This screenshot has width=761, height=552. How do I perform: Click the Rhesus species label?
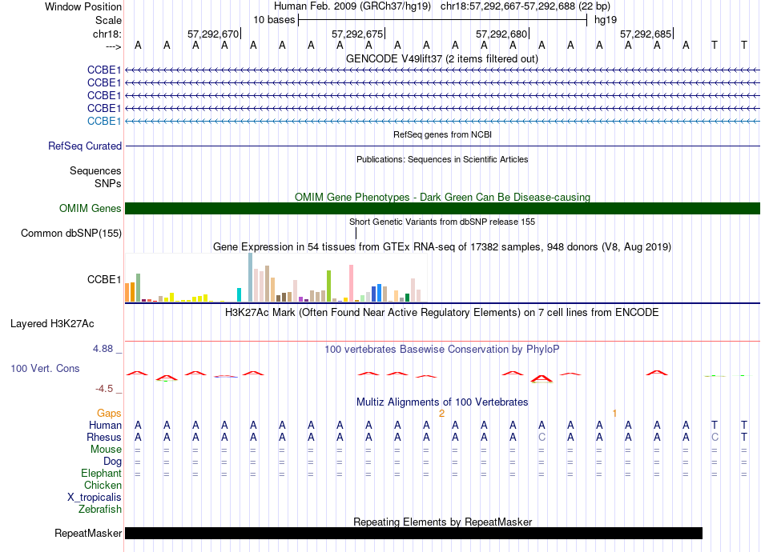pyautogui.click(x=104, y=437)
